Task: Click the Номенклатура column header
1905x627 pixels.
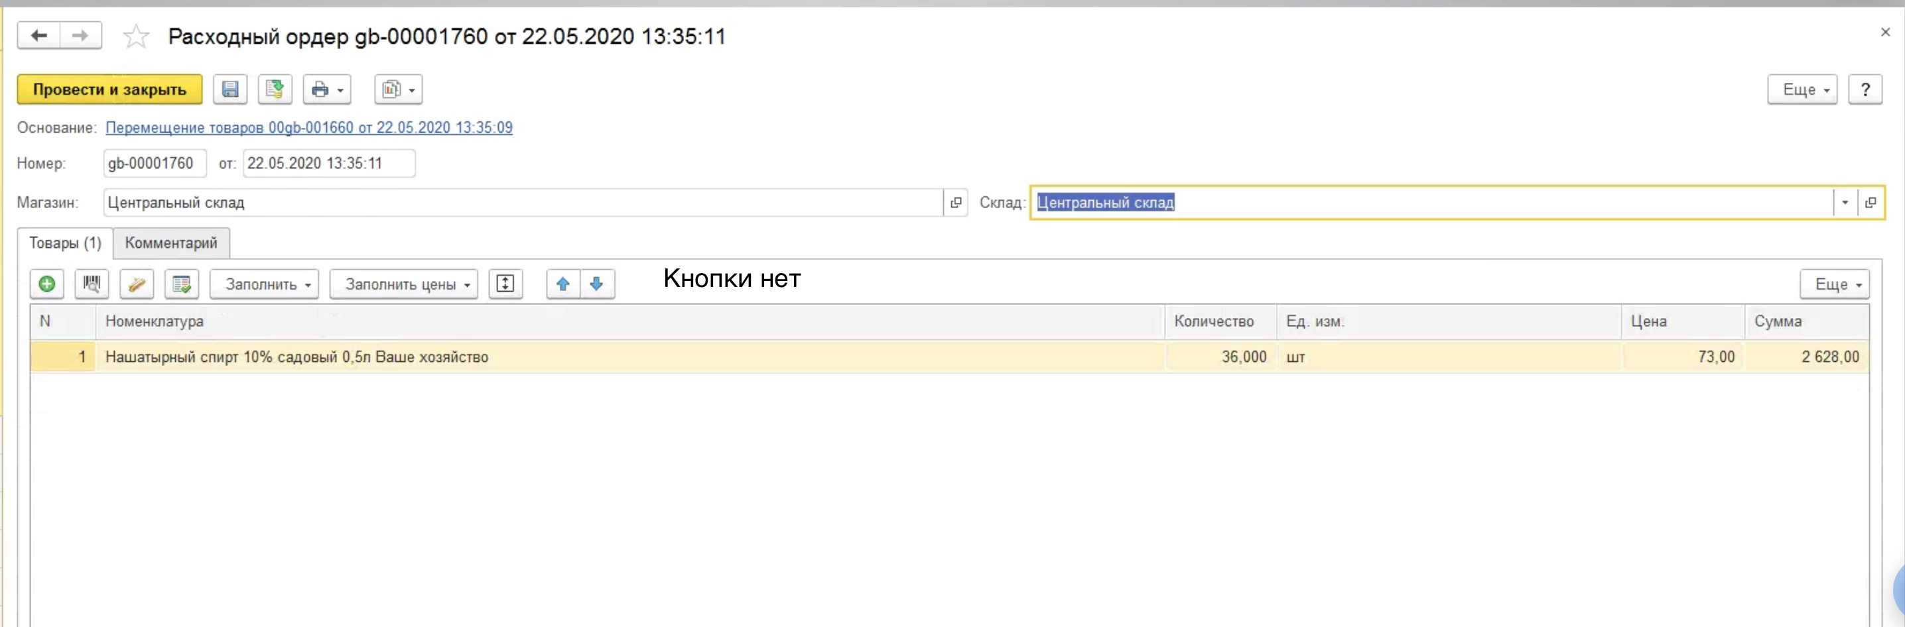Action: pos(630,321)
